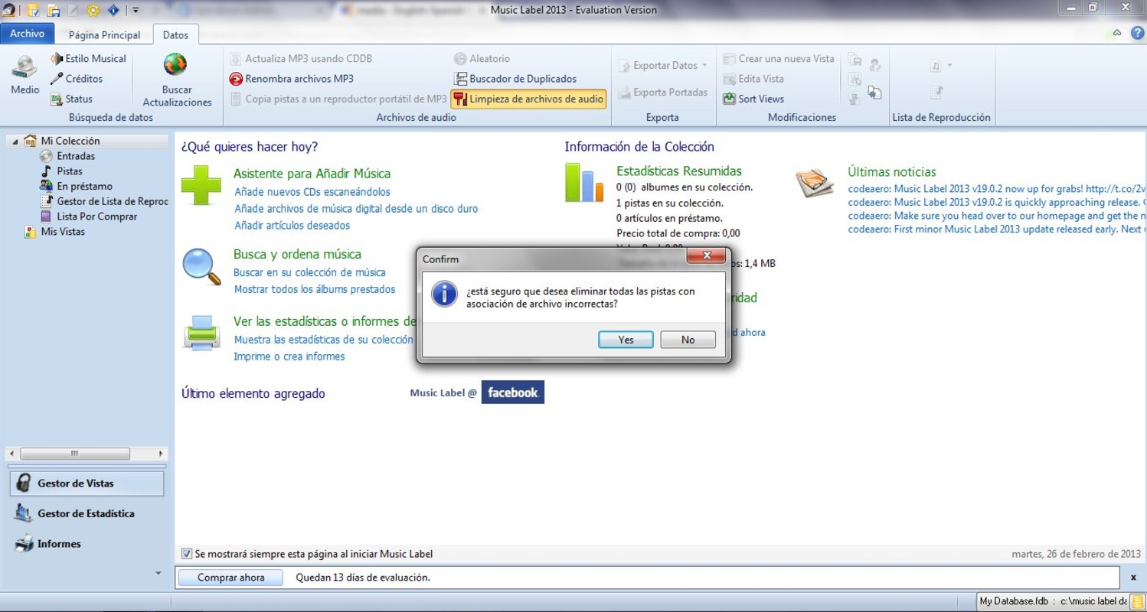The image size is (1147, 612).
Task: Click the newspaper Últimas noticias icon
Action: pyautogui.click(x=815, y=184)
